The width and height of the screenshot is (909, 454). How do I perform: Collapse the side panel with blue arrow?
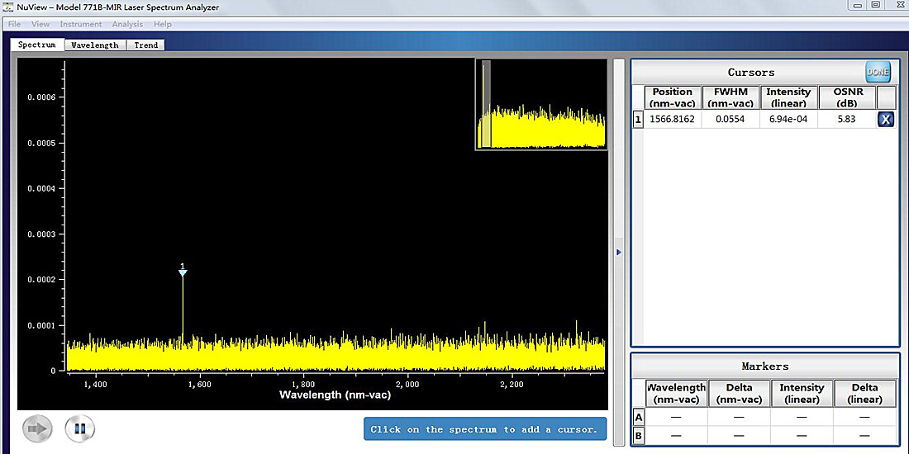(x=619, y=253)
